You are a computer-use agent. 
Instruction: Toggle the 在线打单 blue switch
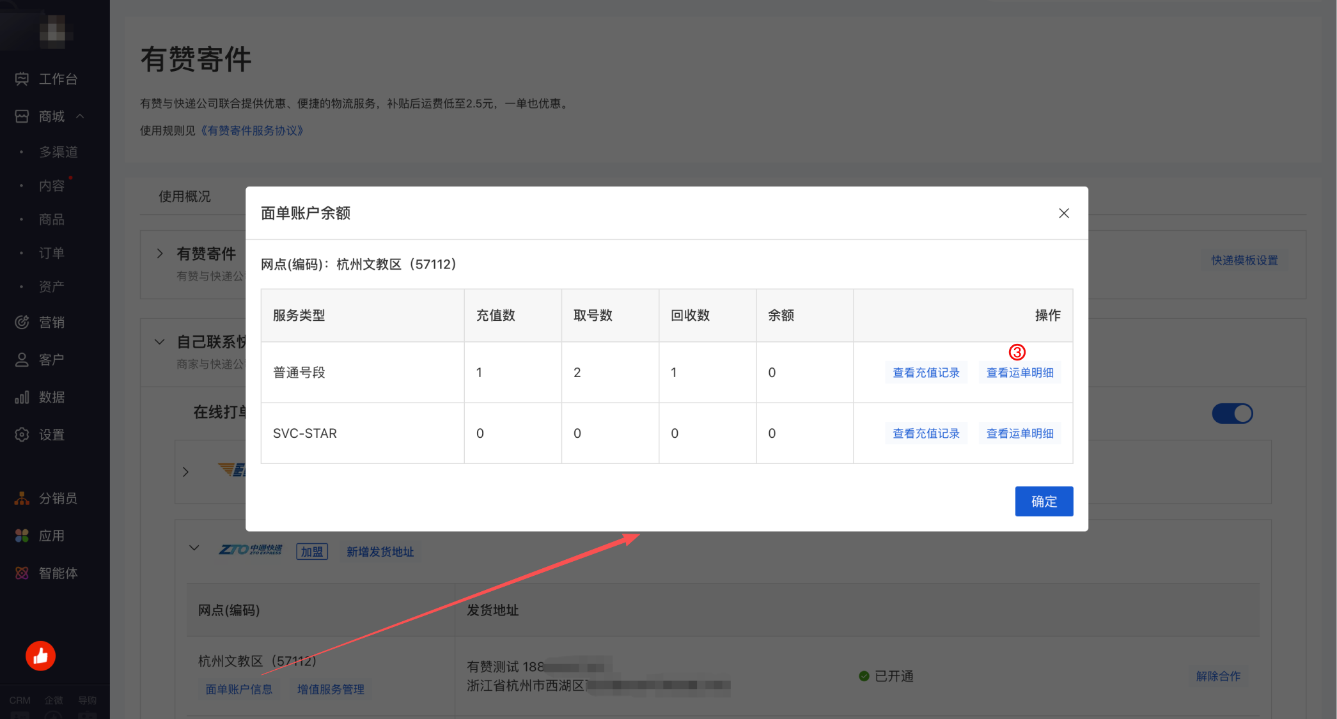(1232, 414)
